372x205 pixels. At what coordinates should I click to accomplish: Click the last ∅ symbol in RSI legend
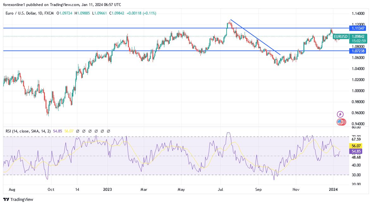tap(108, 131)
